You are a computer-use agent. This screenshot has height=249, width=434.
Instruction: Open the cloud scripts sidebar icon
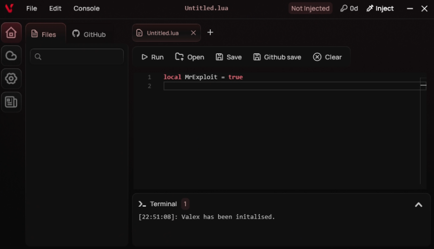coord(11,56)
